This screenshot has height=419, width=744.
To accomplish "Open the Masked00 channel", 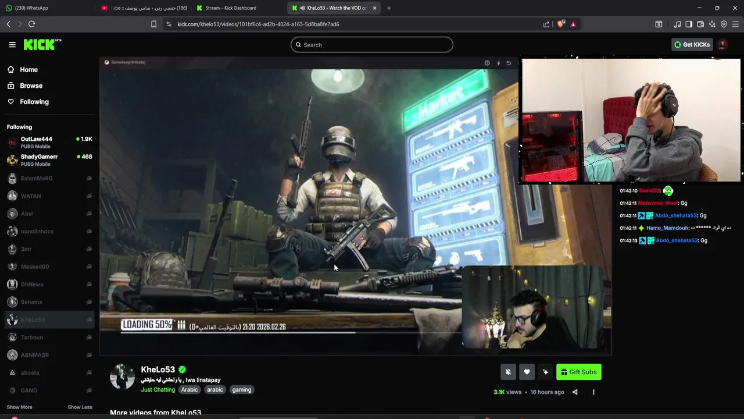I will click(49, 267).
